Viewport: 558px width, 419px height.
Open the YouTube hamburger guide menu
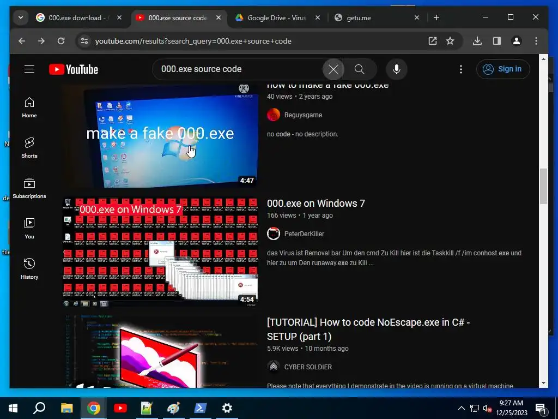(x=29, y=69)
